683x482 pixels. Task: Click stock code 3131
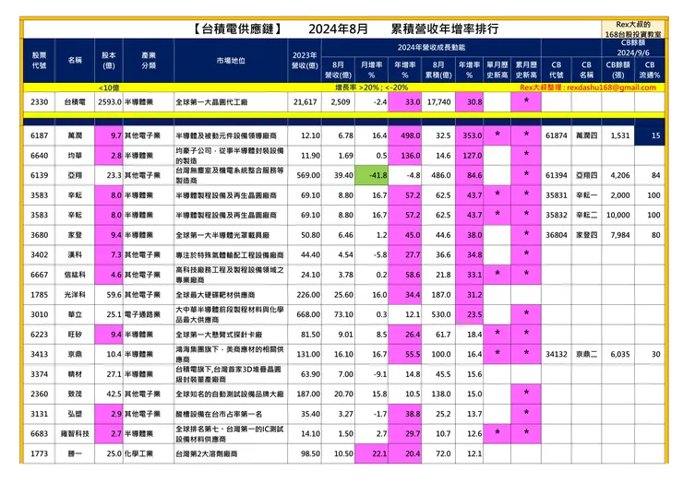tap(39, 414)
